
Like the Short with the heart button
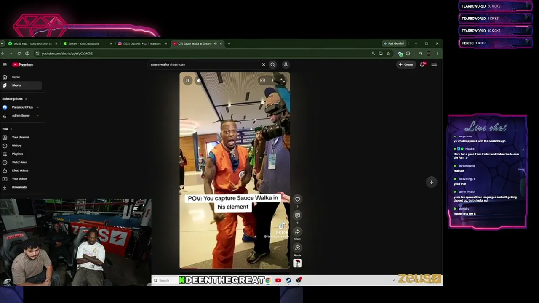pos(297,199)
